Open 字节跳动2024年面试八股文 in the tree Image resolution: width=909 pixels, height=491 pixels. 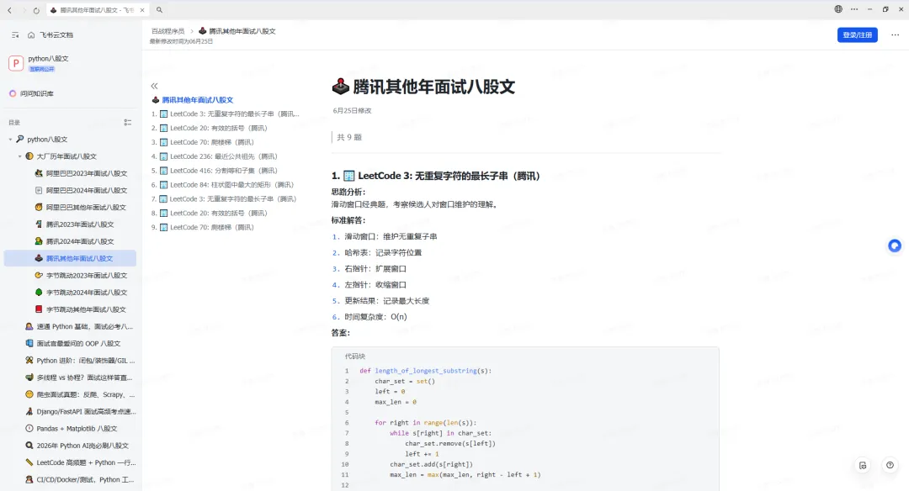[x=87, y=293]
